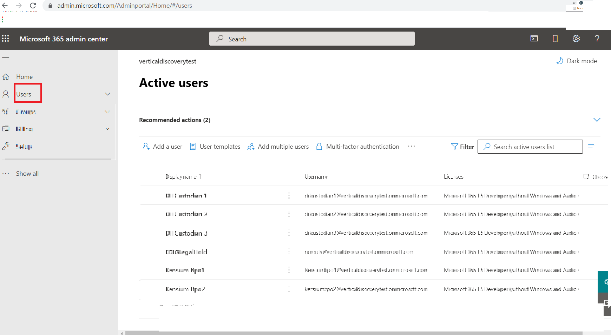Open list view options next to the search box
This screenshot has width=611, height=335.
(x=592, y=146)
